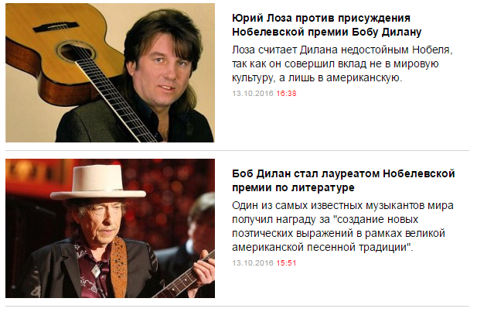Click Dylan's hand on the guitar neck
The image size is (477, 312).
coord(199,269)
